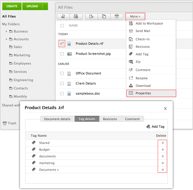Select Rename menu option
Viewport: 193px width, 190px height.
pyautogui.click(x=151, y=78)
